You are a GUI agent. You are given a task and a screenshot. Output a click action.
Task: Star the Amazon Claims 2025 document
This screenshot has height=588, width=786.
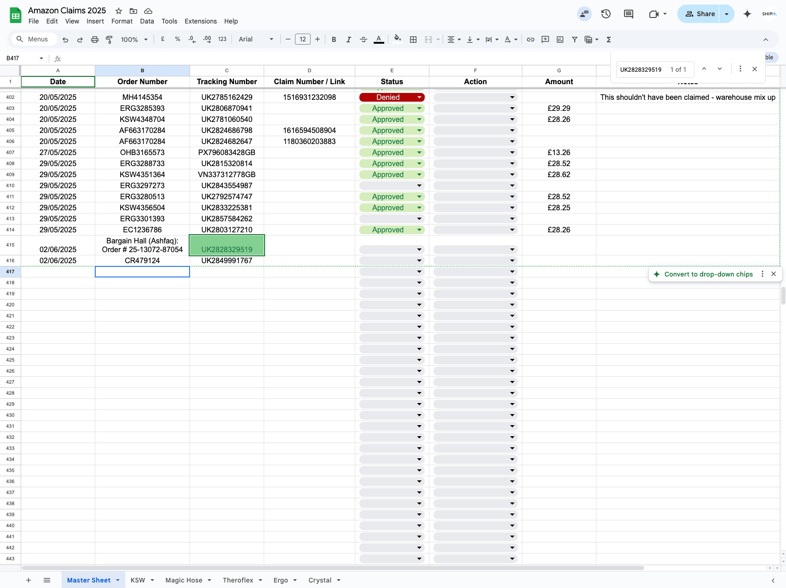(x=119, y=11)
